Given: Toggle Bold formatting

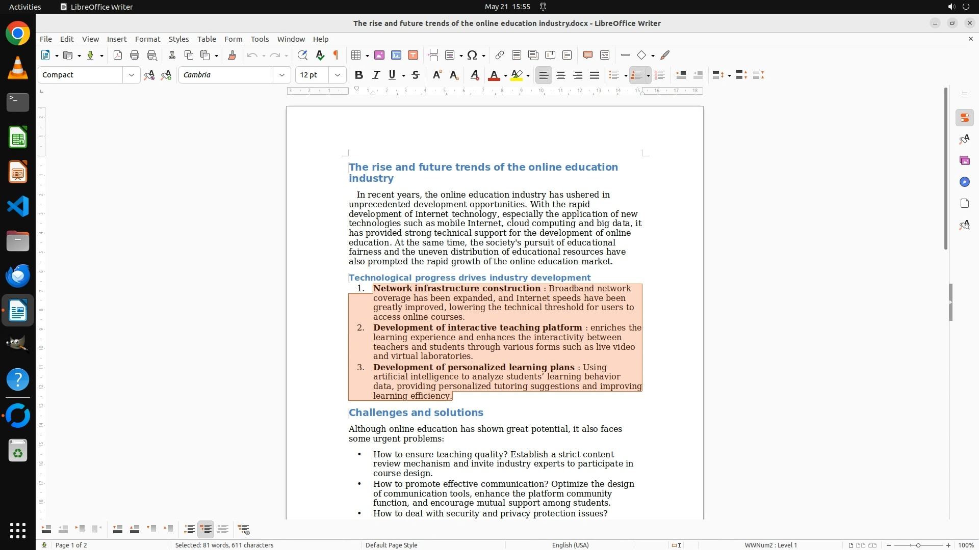Looking at the screenshot, I should [359, 75].
